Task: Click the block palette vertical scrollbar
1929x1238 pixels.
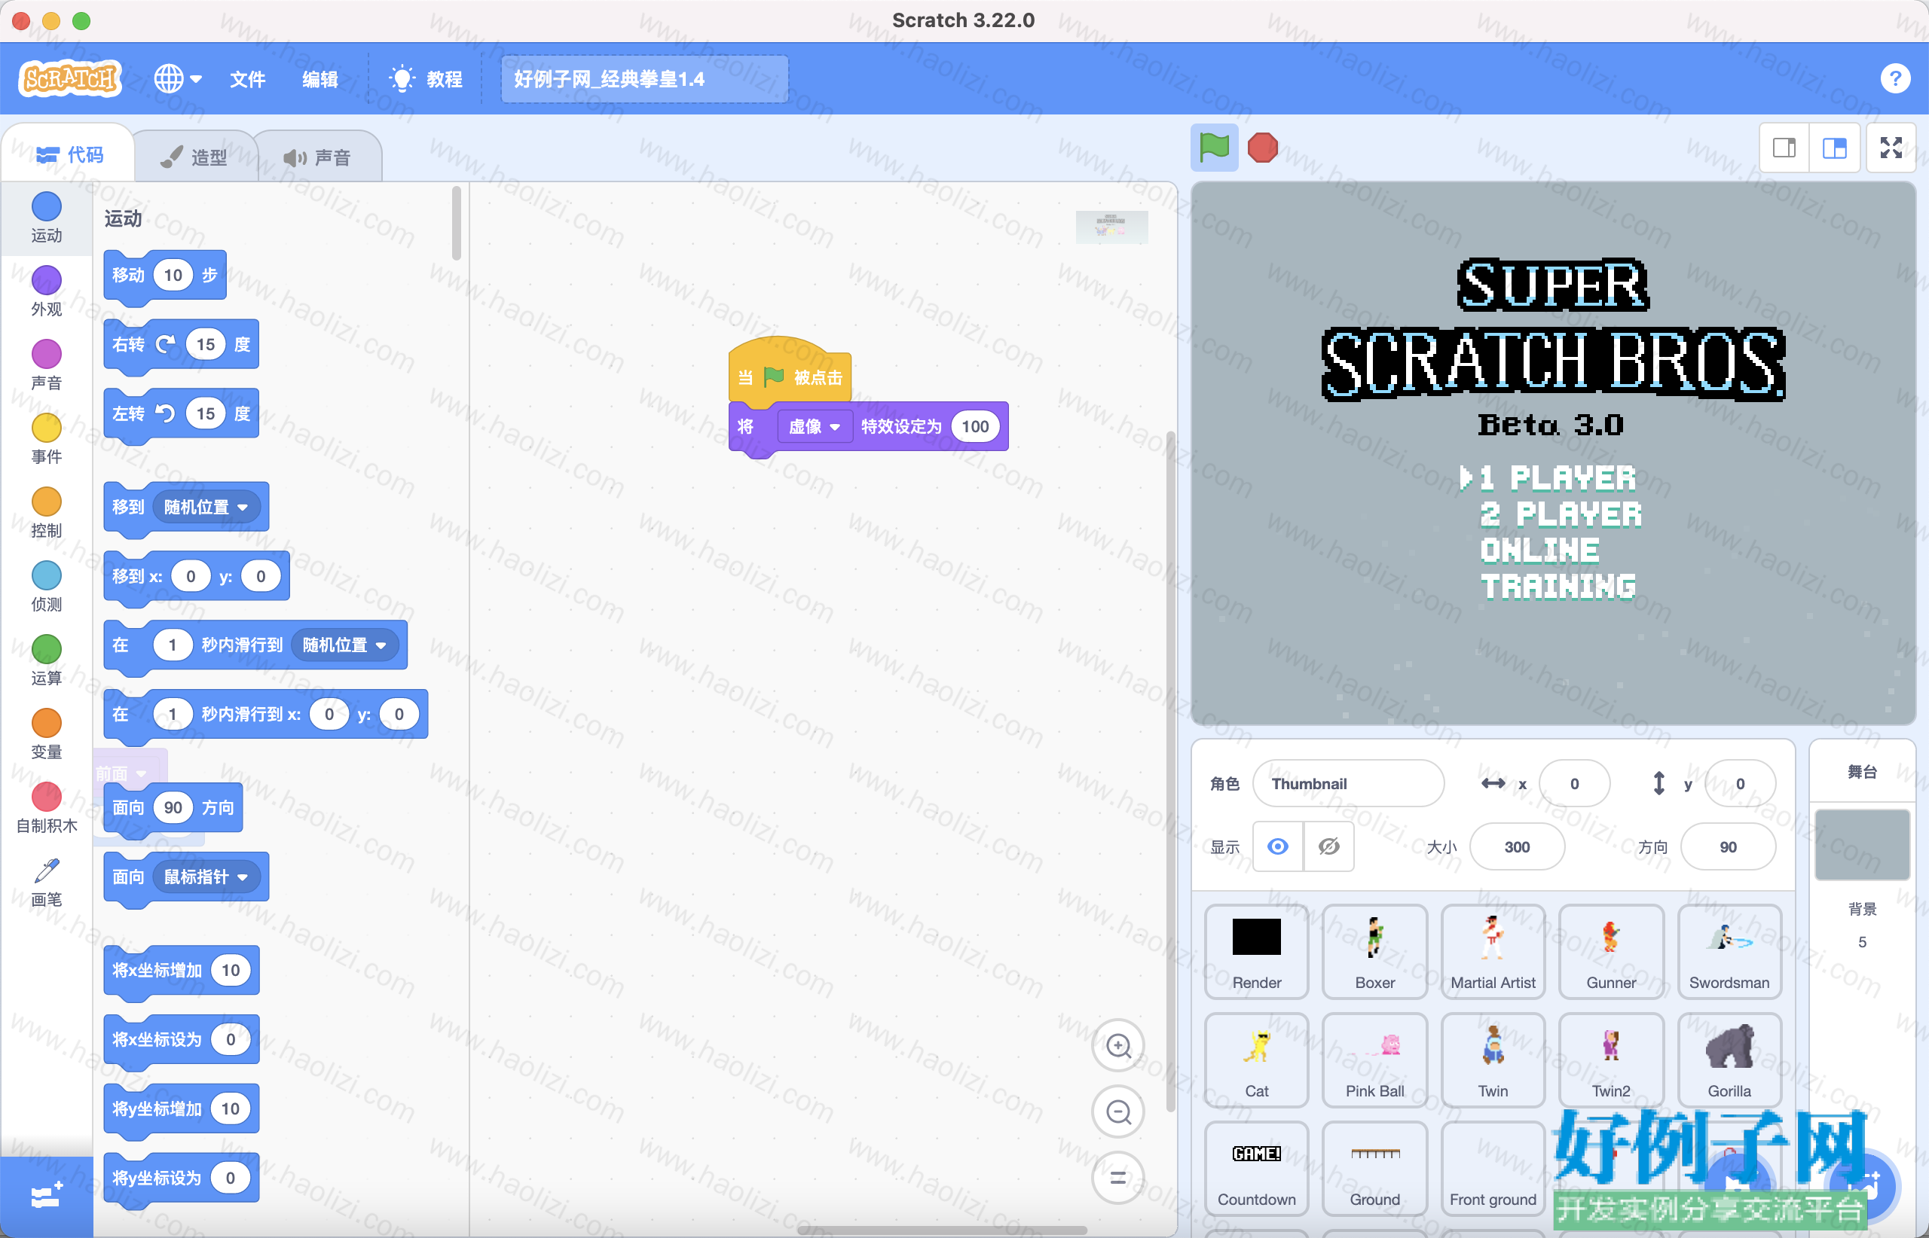Action: [456, 224]
